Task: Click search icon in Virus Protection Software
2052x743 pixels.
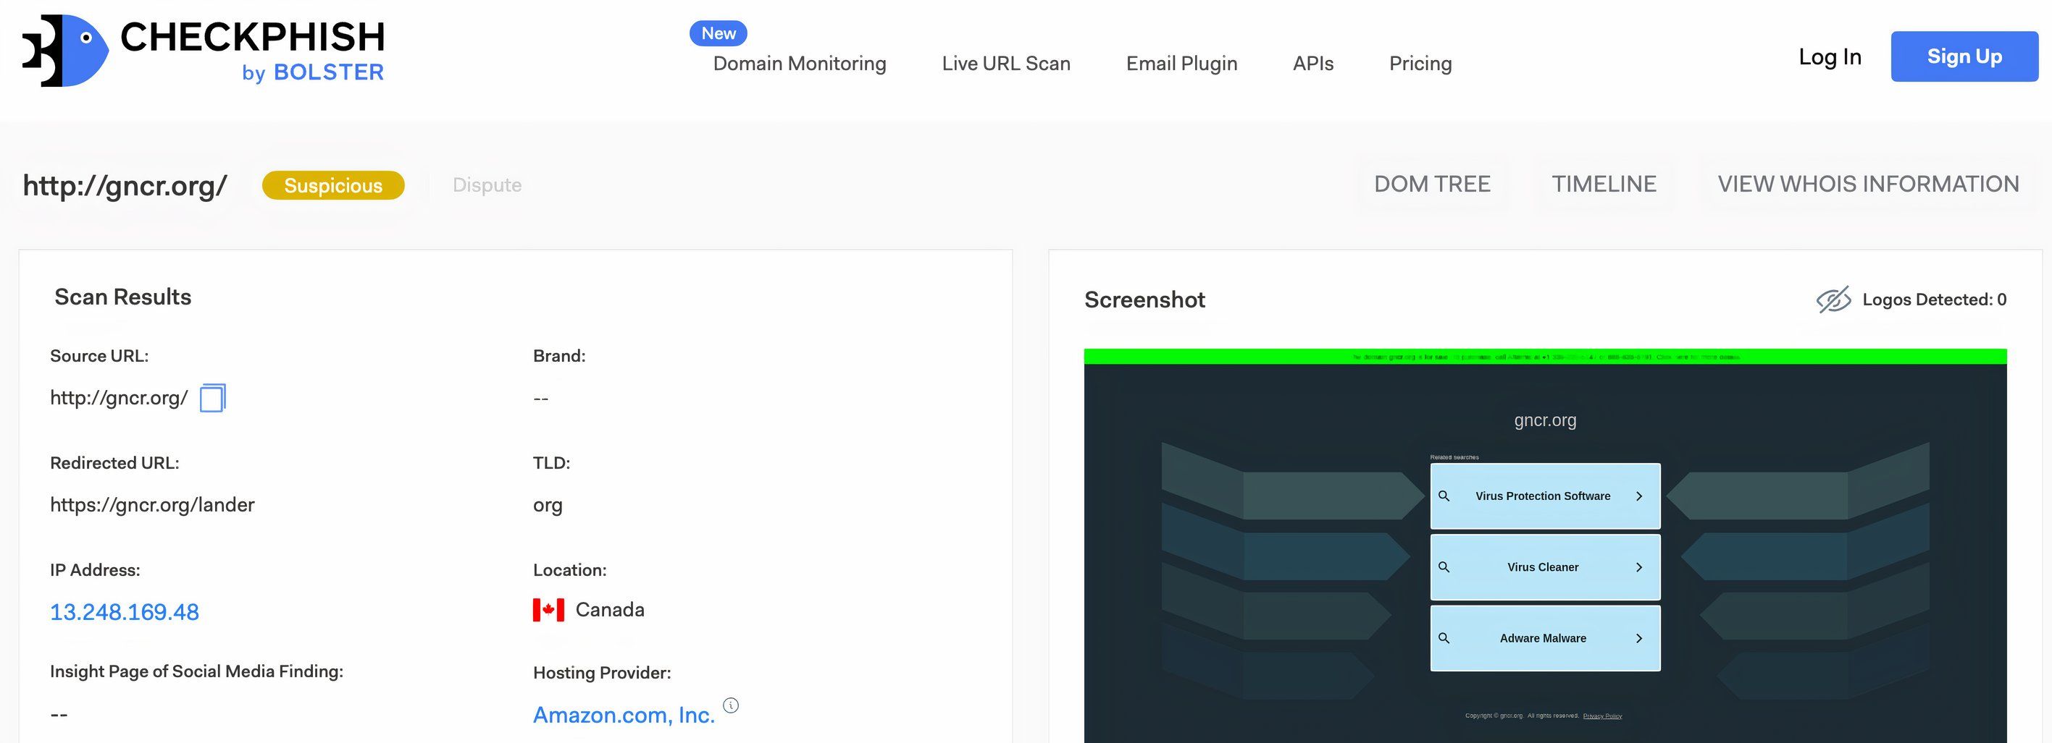Action: click(x=1444, y=496)
